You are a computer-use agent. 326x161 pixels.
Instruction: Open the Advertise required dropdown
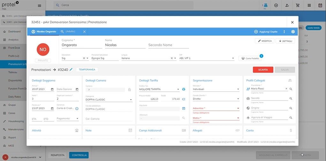pos(238,108)
